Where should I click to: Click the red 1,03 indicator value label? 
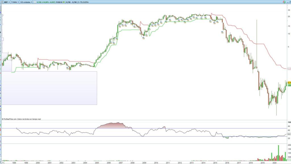point(289,69)
